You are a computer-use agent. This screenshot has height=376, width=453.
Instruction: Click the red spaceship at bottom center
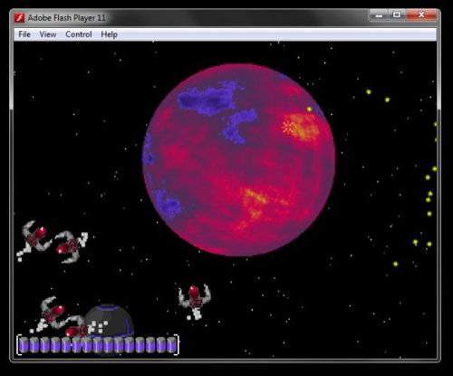[x=195, y=302]
